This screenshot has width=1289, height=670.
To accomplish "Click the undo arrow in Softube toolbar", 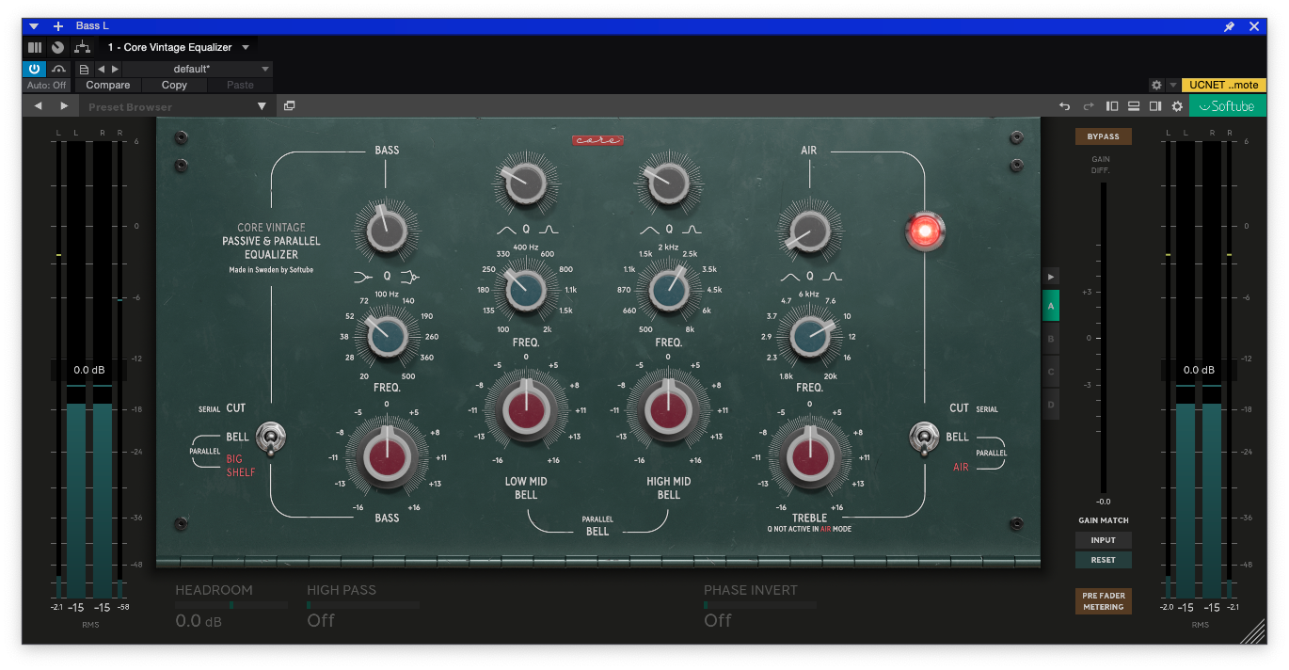I will click(x=1065, y=106).
